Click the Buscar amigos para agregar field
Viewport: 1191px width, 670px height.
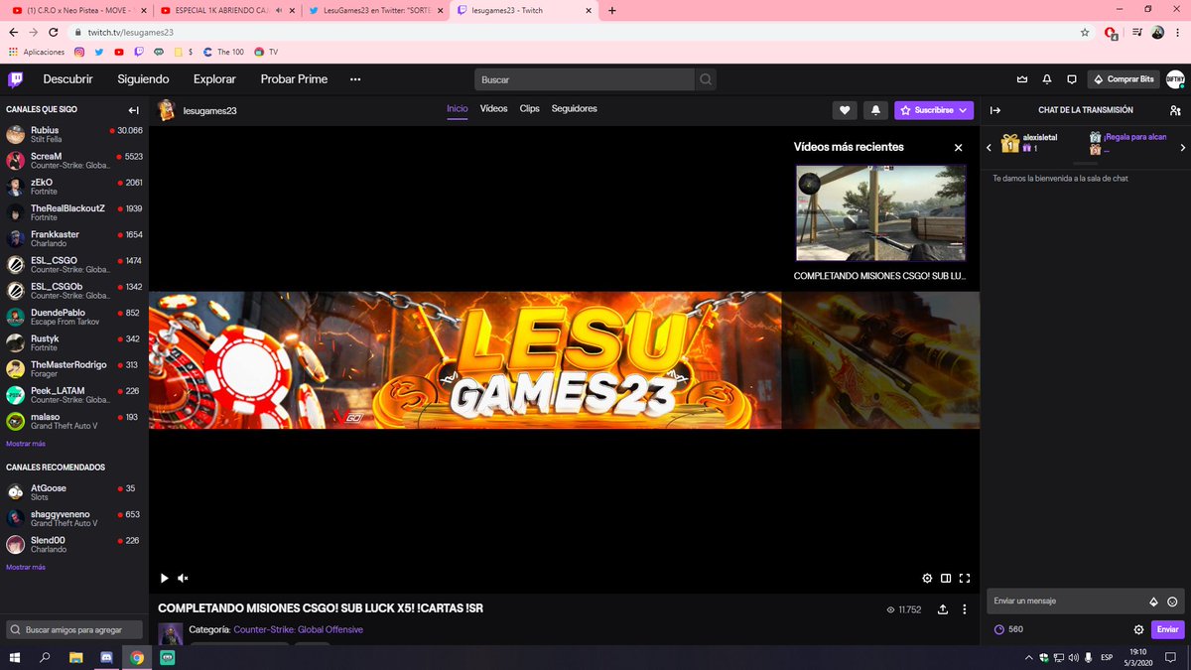point(74,629)
